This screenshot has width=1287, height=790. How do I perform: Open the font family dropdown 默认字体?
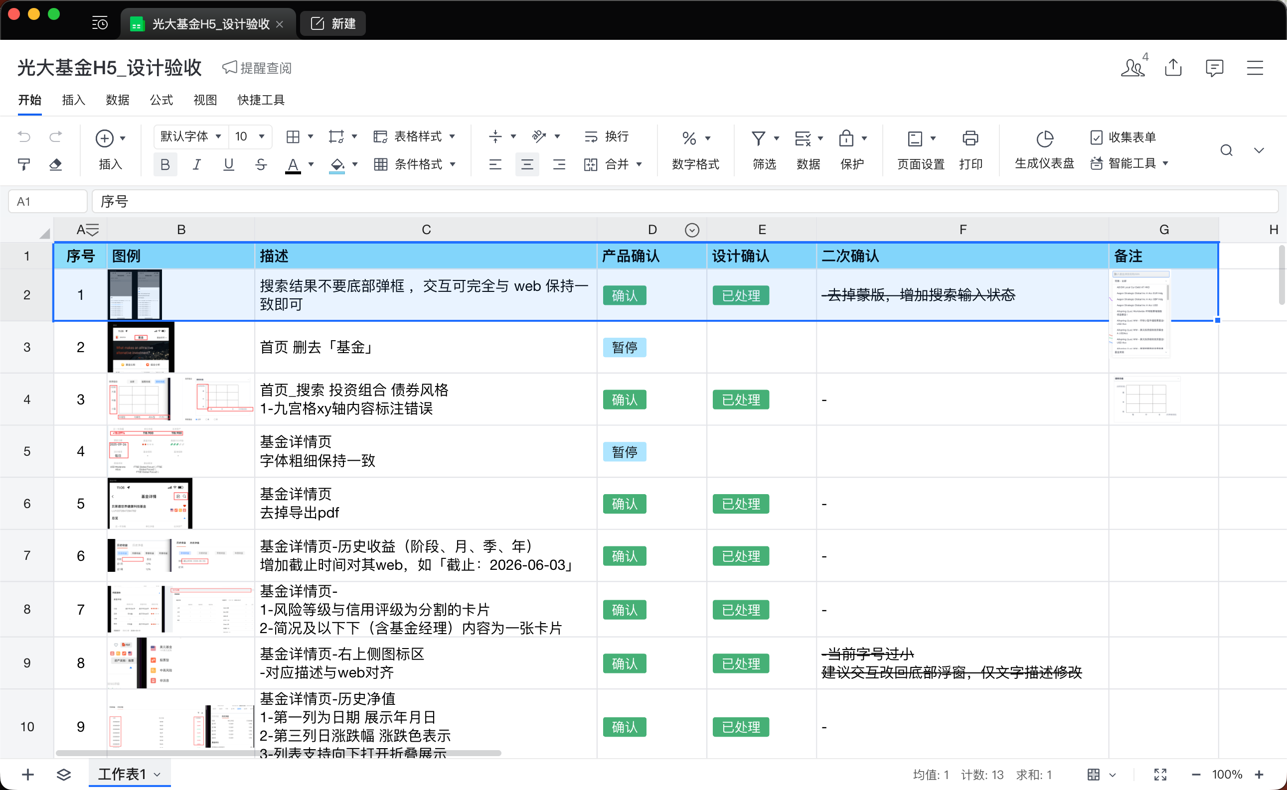191,136
